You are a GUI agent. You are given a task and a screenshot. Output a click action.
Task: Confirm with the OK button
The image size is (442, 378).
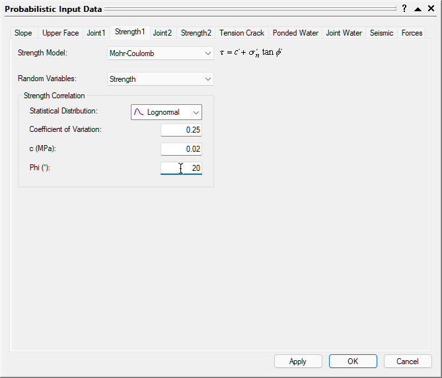point(353,361)
